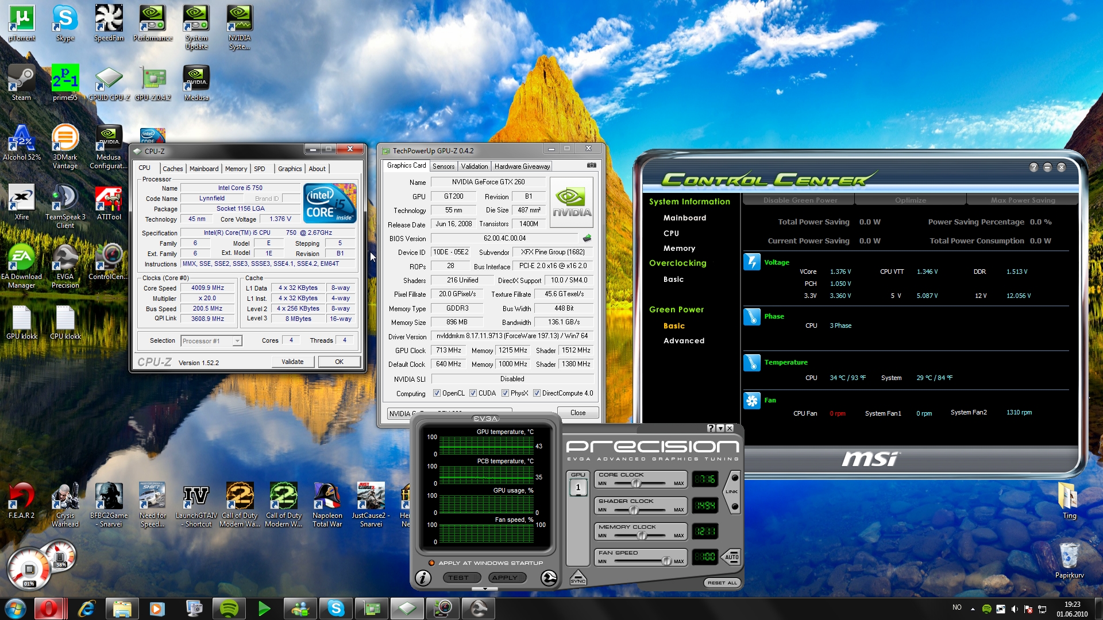Toggle CUDA checkbox in GPU-Z
This screenshot has height=620, width=1103.
coord(473,393)
